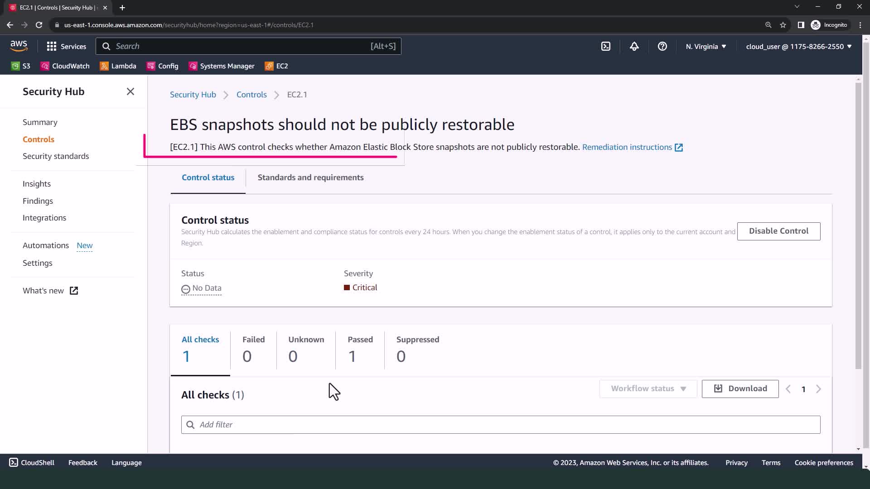Open the Services grid menu
The image size is (870, 489).
66,46
